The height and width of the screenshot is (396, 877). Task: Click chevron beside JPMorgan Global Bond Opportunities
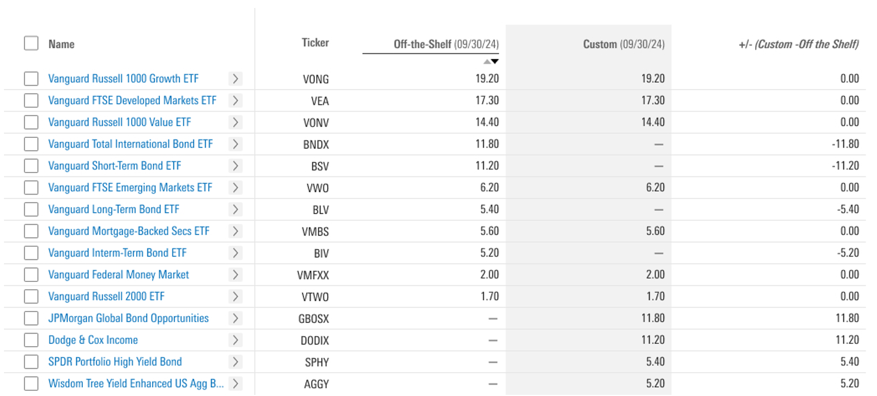coord(235,318)
